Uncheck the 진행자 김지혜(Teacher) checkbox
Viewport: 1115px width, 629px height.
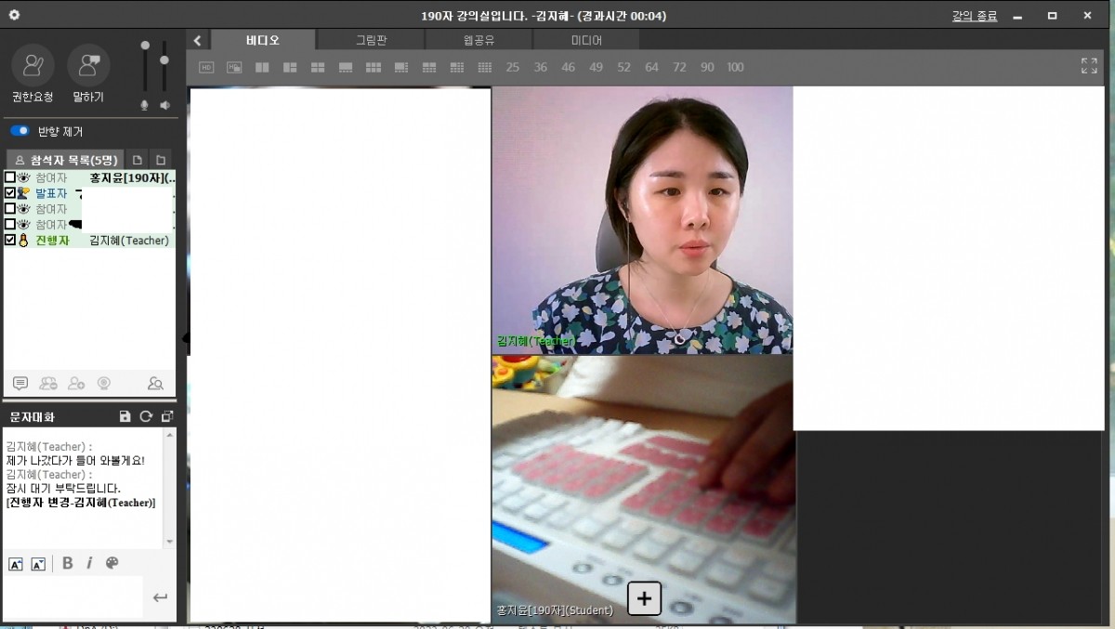point(10,240)
